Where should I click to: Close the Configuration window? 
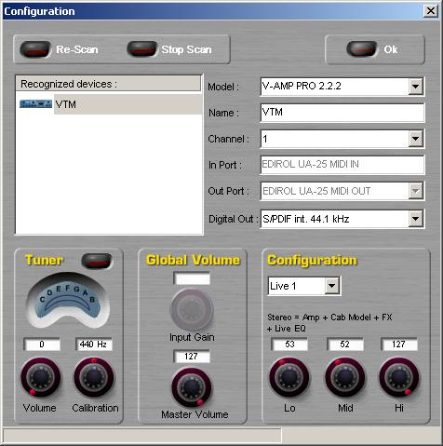point(431,11)
